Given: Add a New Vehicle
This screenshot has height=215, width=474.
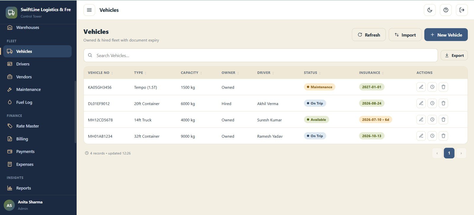Looking at the screenshot, I should 446,35.
